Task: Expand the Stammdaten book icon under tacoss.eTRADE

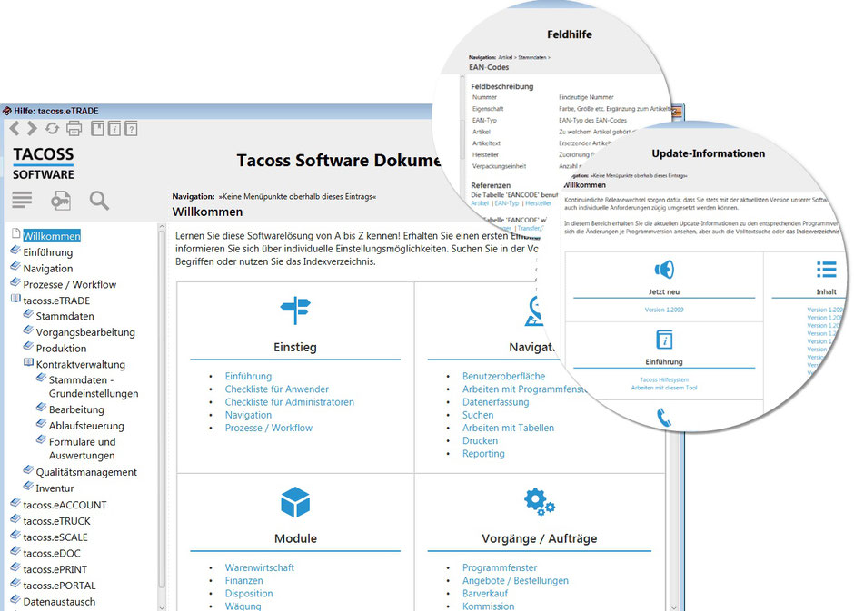Action: click(x=29, y=314)
